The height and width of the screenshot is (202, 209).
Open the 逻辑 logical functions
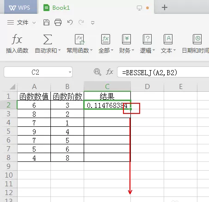(147, 43)
